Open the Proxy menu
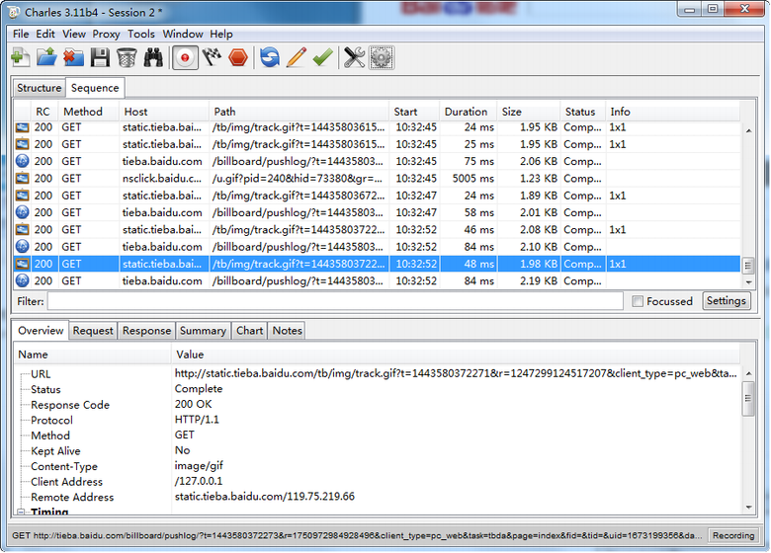 106,34
